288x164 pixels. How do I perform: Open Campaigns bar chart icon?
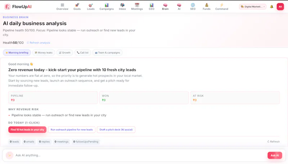tap(107, 5)
